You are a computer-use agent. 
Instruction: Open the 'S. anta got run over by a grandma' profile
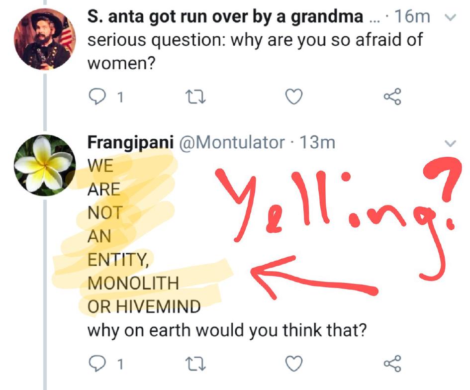tap(225, 17)
